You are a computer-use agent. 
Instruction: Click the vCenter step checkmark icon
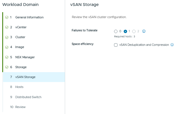click(7, 27)
